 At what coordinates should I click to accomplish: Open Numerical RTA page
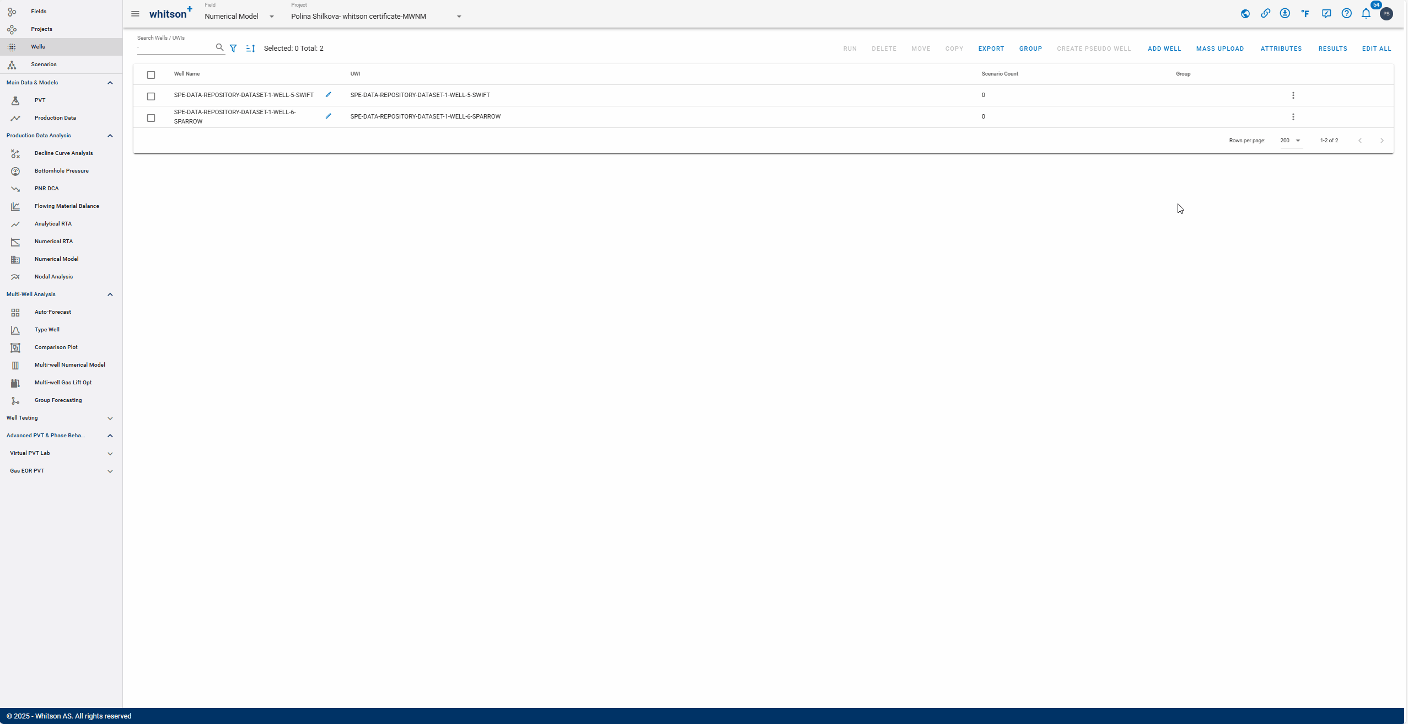coord(61,242)
